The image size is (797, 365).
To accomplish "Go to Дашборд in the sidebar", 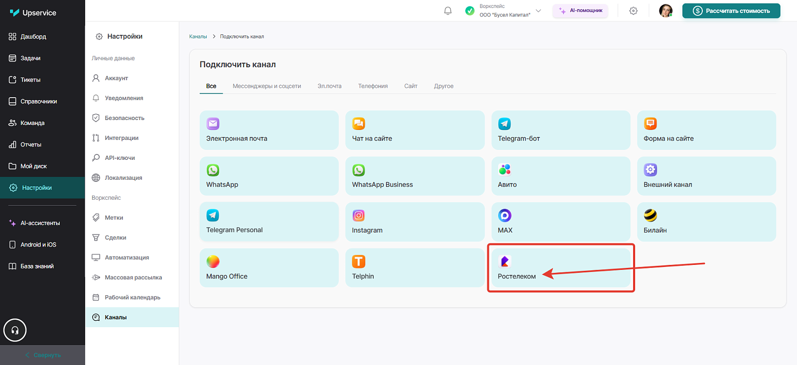I will click(x=42, y=36).
